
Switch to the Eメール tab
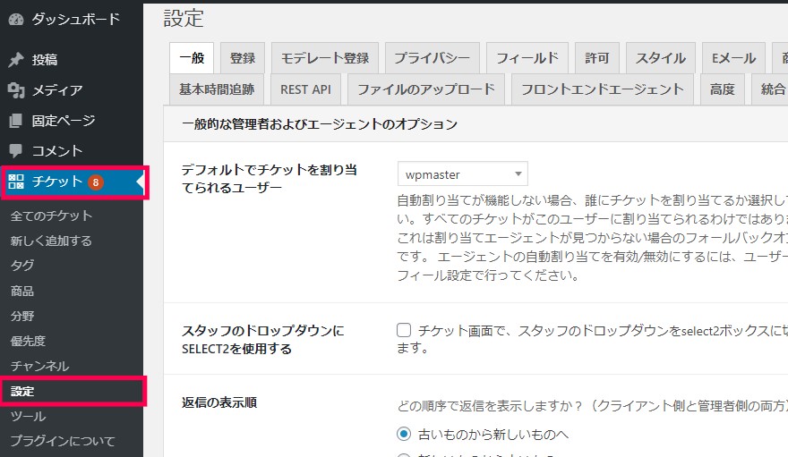(733, 58)
